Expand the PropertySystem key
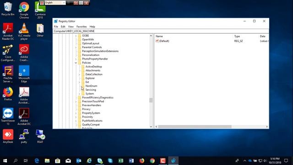 click(76, 113)
